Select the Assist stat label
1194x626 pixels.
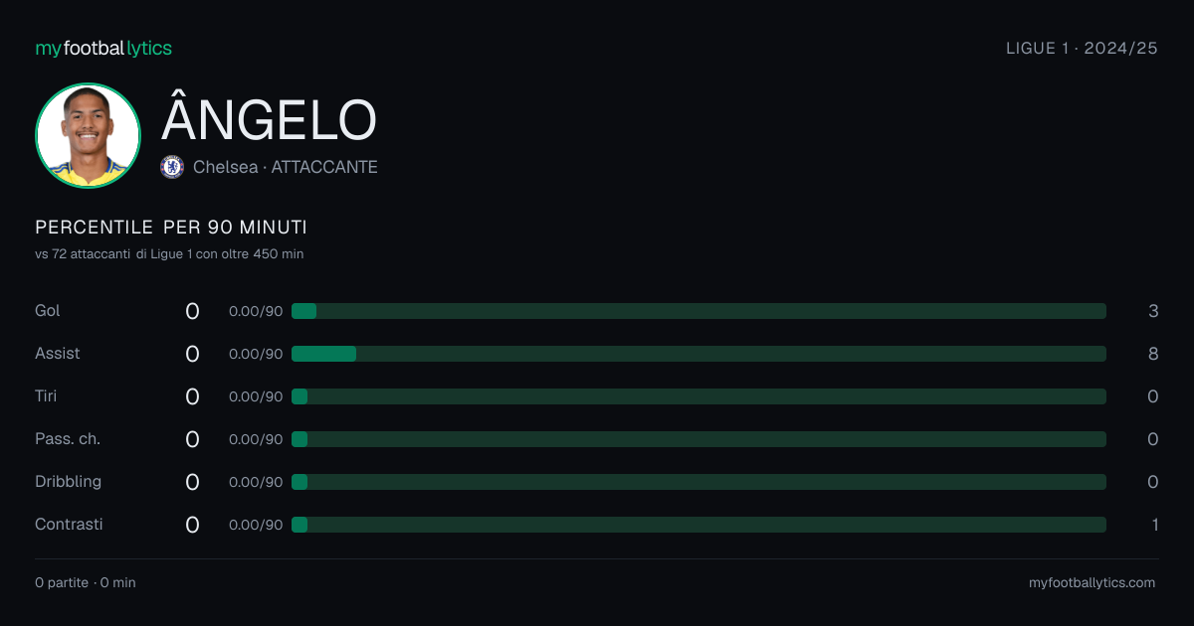(x=58, y=354)
